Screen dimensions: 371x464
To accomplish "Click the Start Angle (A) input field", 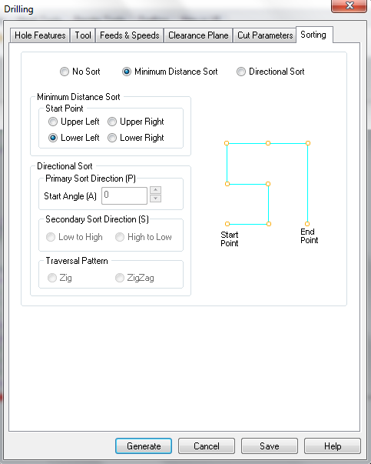I will [124, 195].
